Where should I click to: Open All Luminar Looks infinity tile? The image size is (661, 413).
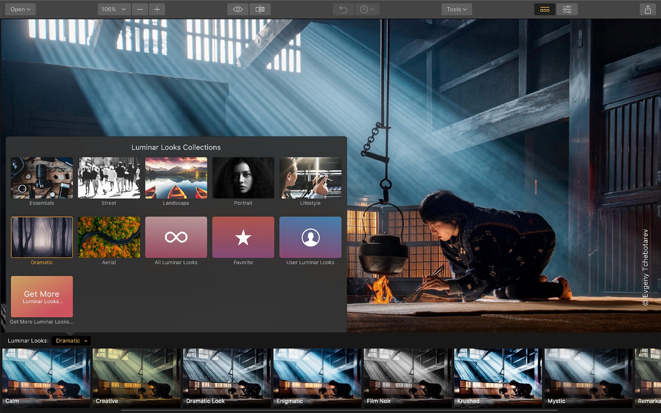pos(176,237)
